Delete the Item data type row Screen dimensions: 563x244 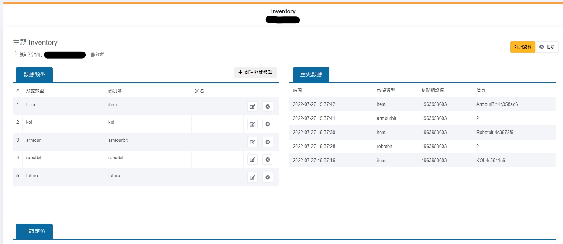[x=268, y=107]
